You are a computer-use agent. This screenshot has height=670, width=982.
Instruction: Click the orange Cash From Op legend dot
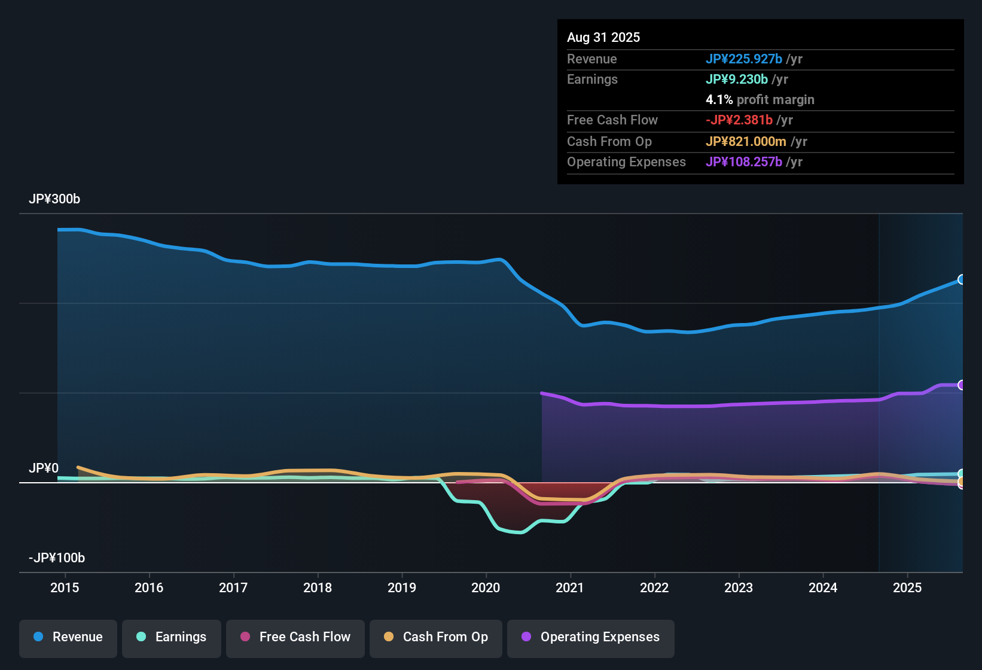click(388, 637)
